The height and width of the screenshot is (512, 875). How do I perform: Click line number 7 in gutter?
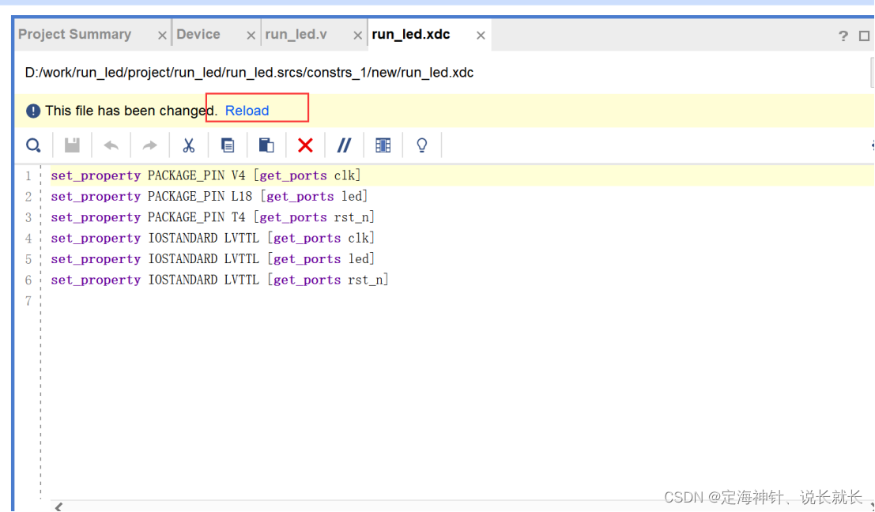click(x=28, y=301)
